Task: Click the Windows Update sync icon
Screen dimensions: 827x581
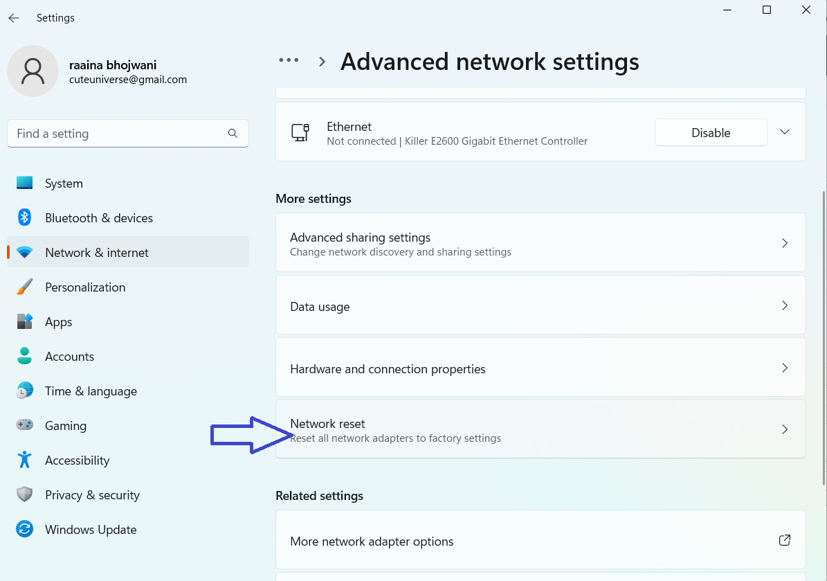Action: pyautogui.click(x=25, y=530)
